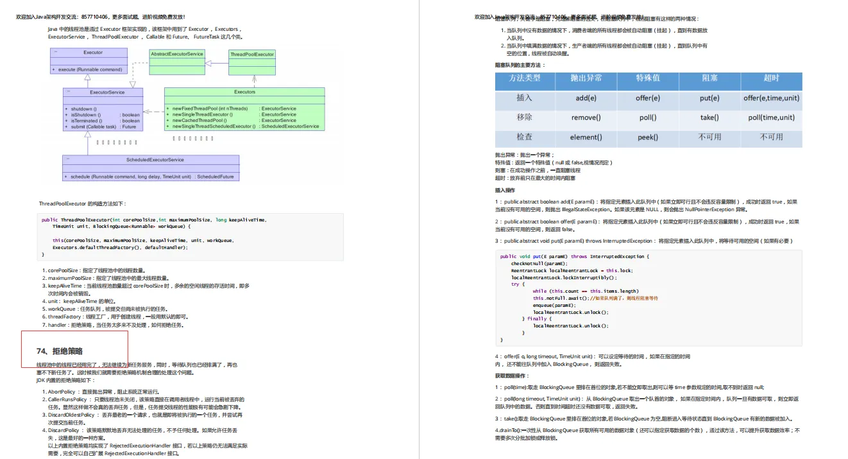Select the bold heading '获取数据操作：'

point(512,376)
